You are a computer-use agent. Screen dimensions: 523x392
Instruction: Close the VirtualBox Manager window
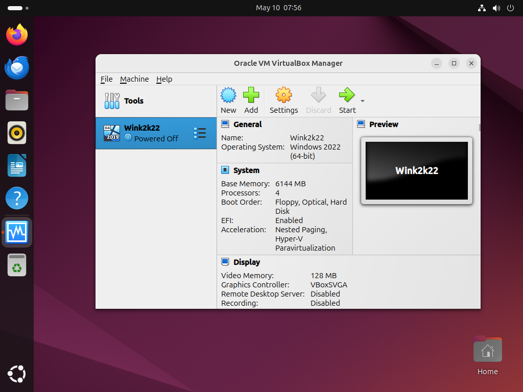click(471, 63)
